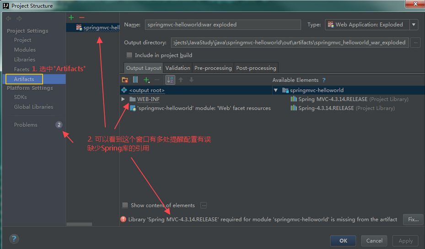Switch to the Post-processing tab
This screenshot has width=425, height=249.
click(x=256, y=68)
